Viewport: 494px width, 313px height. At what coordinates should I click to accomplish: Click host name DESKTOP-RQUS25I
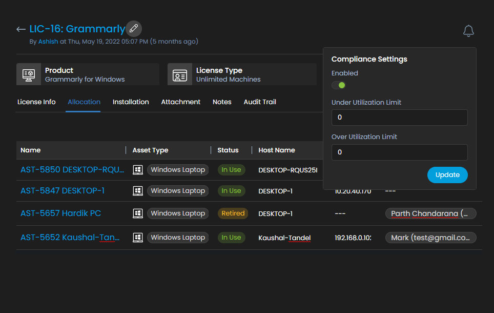point(288,170)
